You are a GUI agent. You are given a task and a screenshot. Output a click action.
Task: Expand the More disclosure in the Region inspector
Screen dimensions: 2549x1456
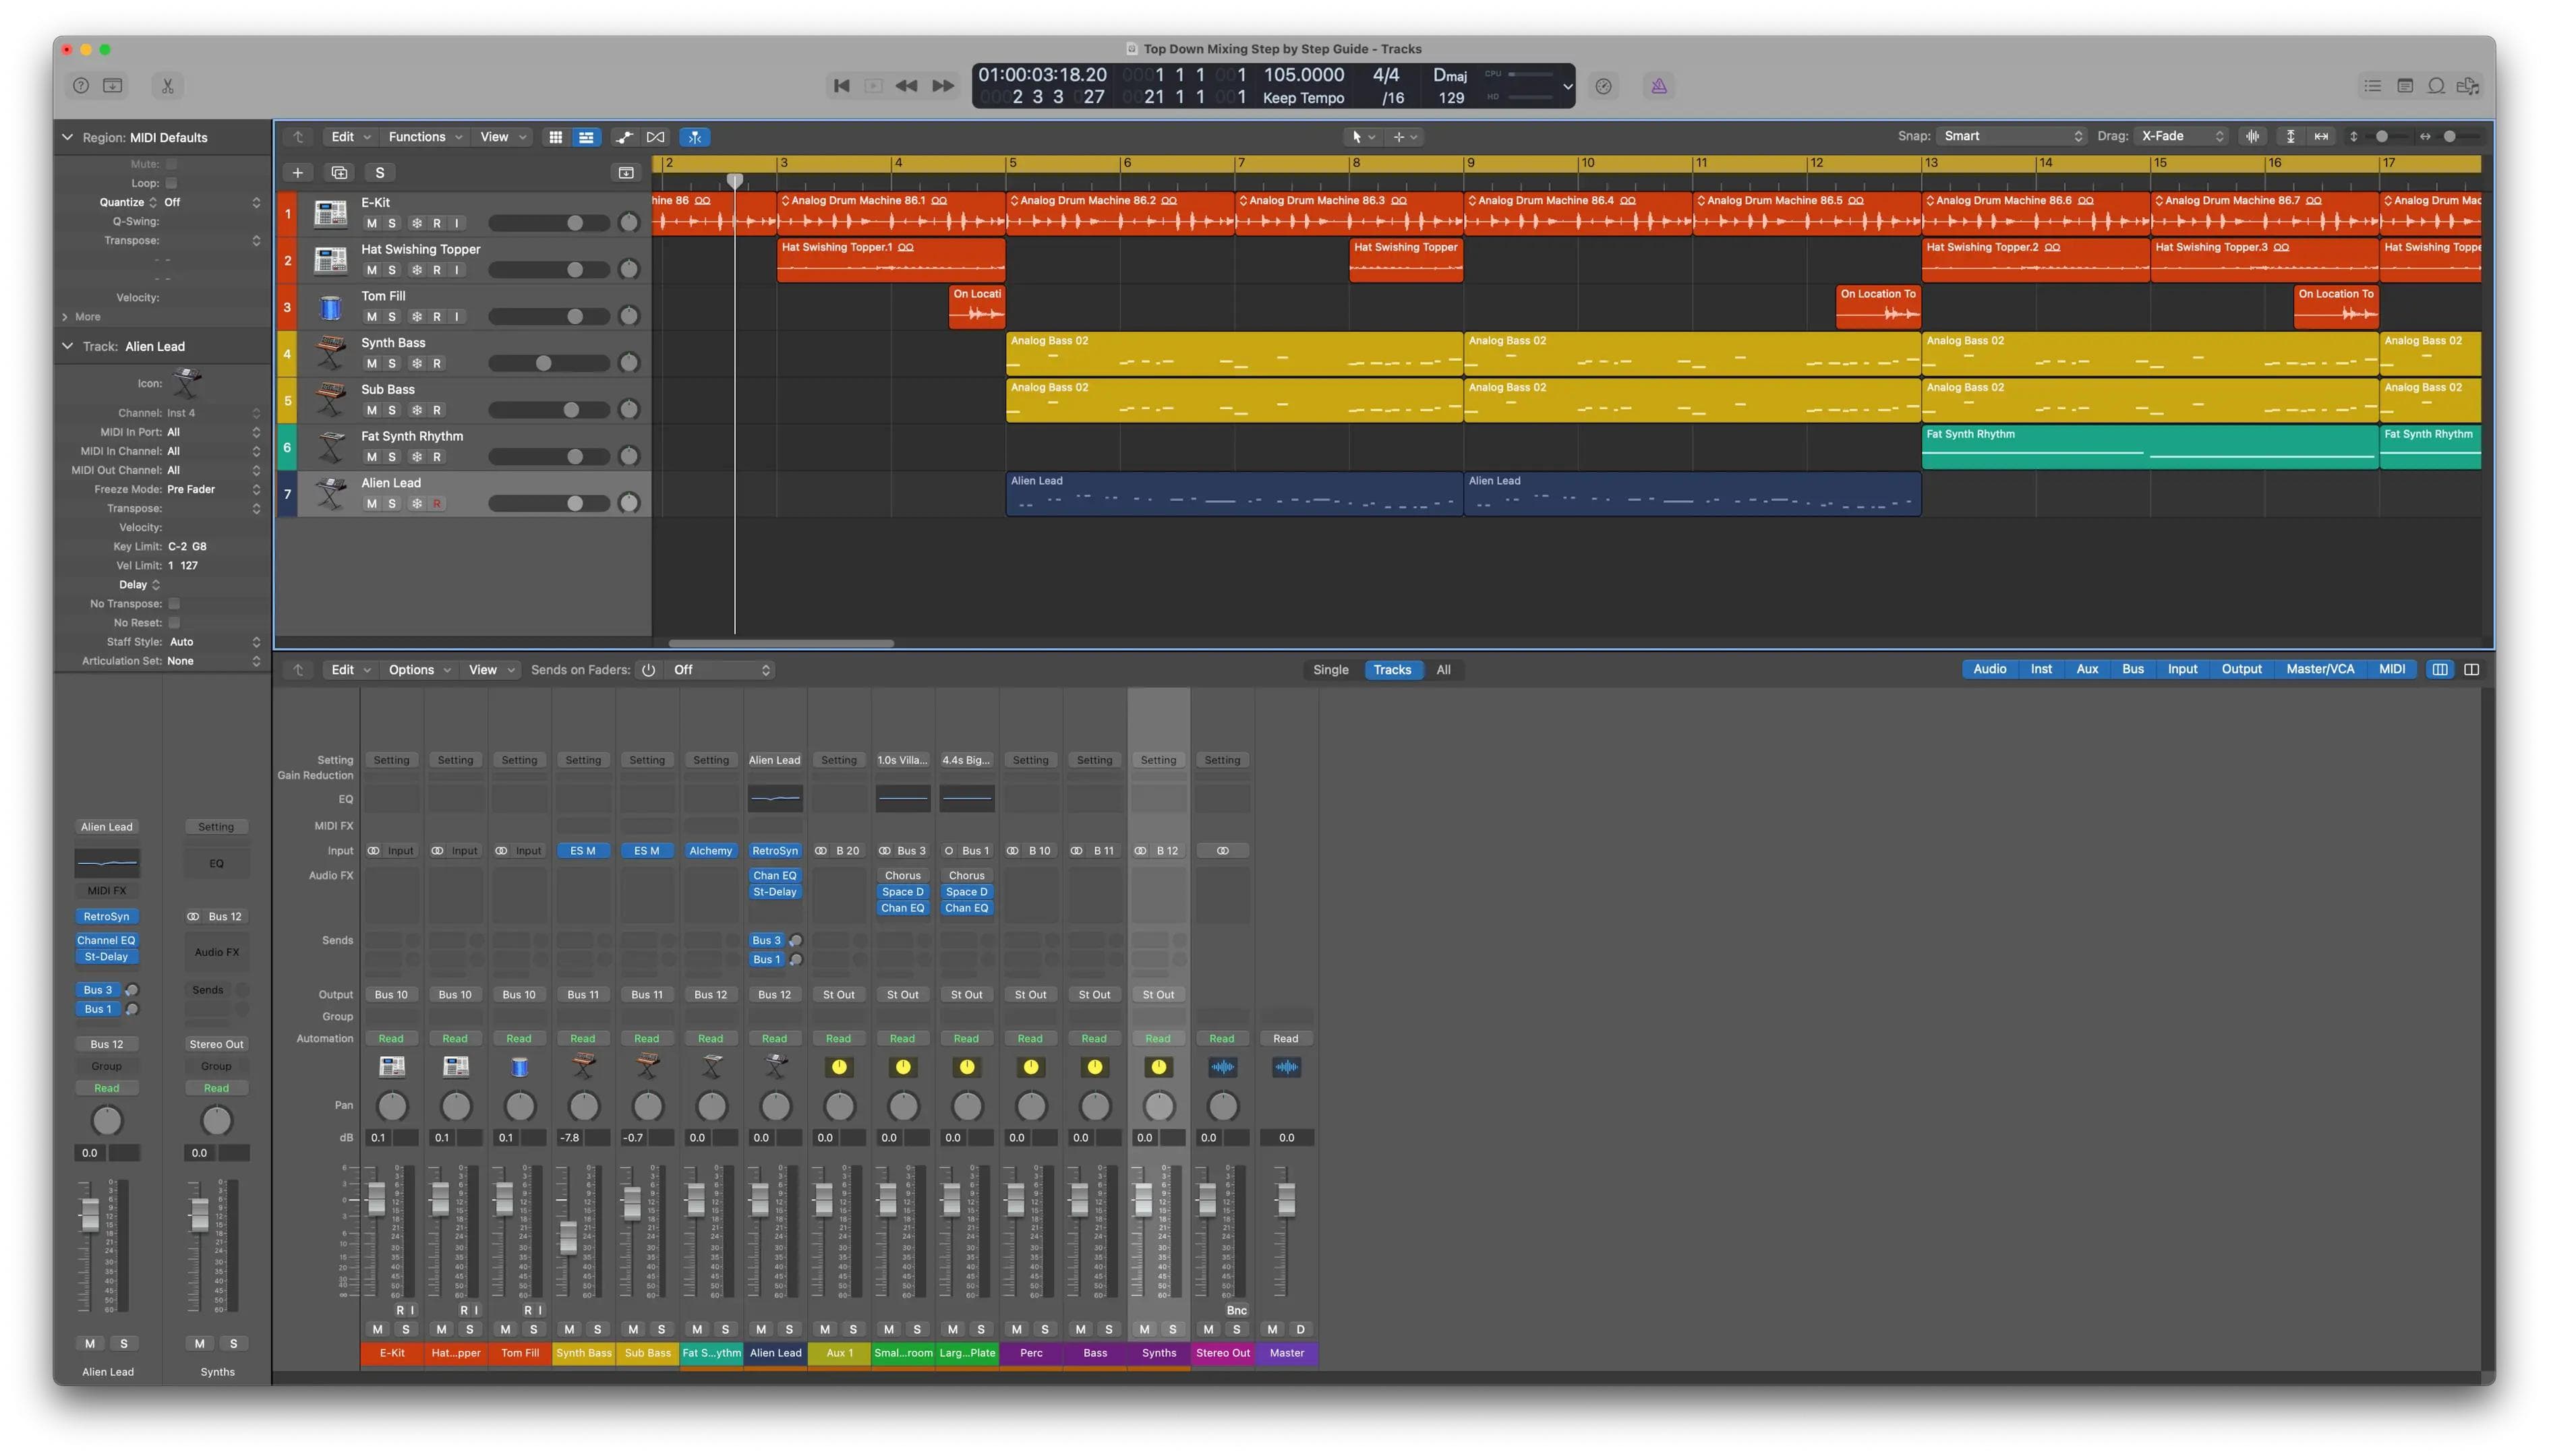pos(65,317)
